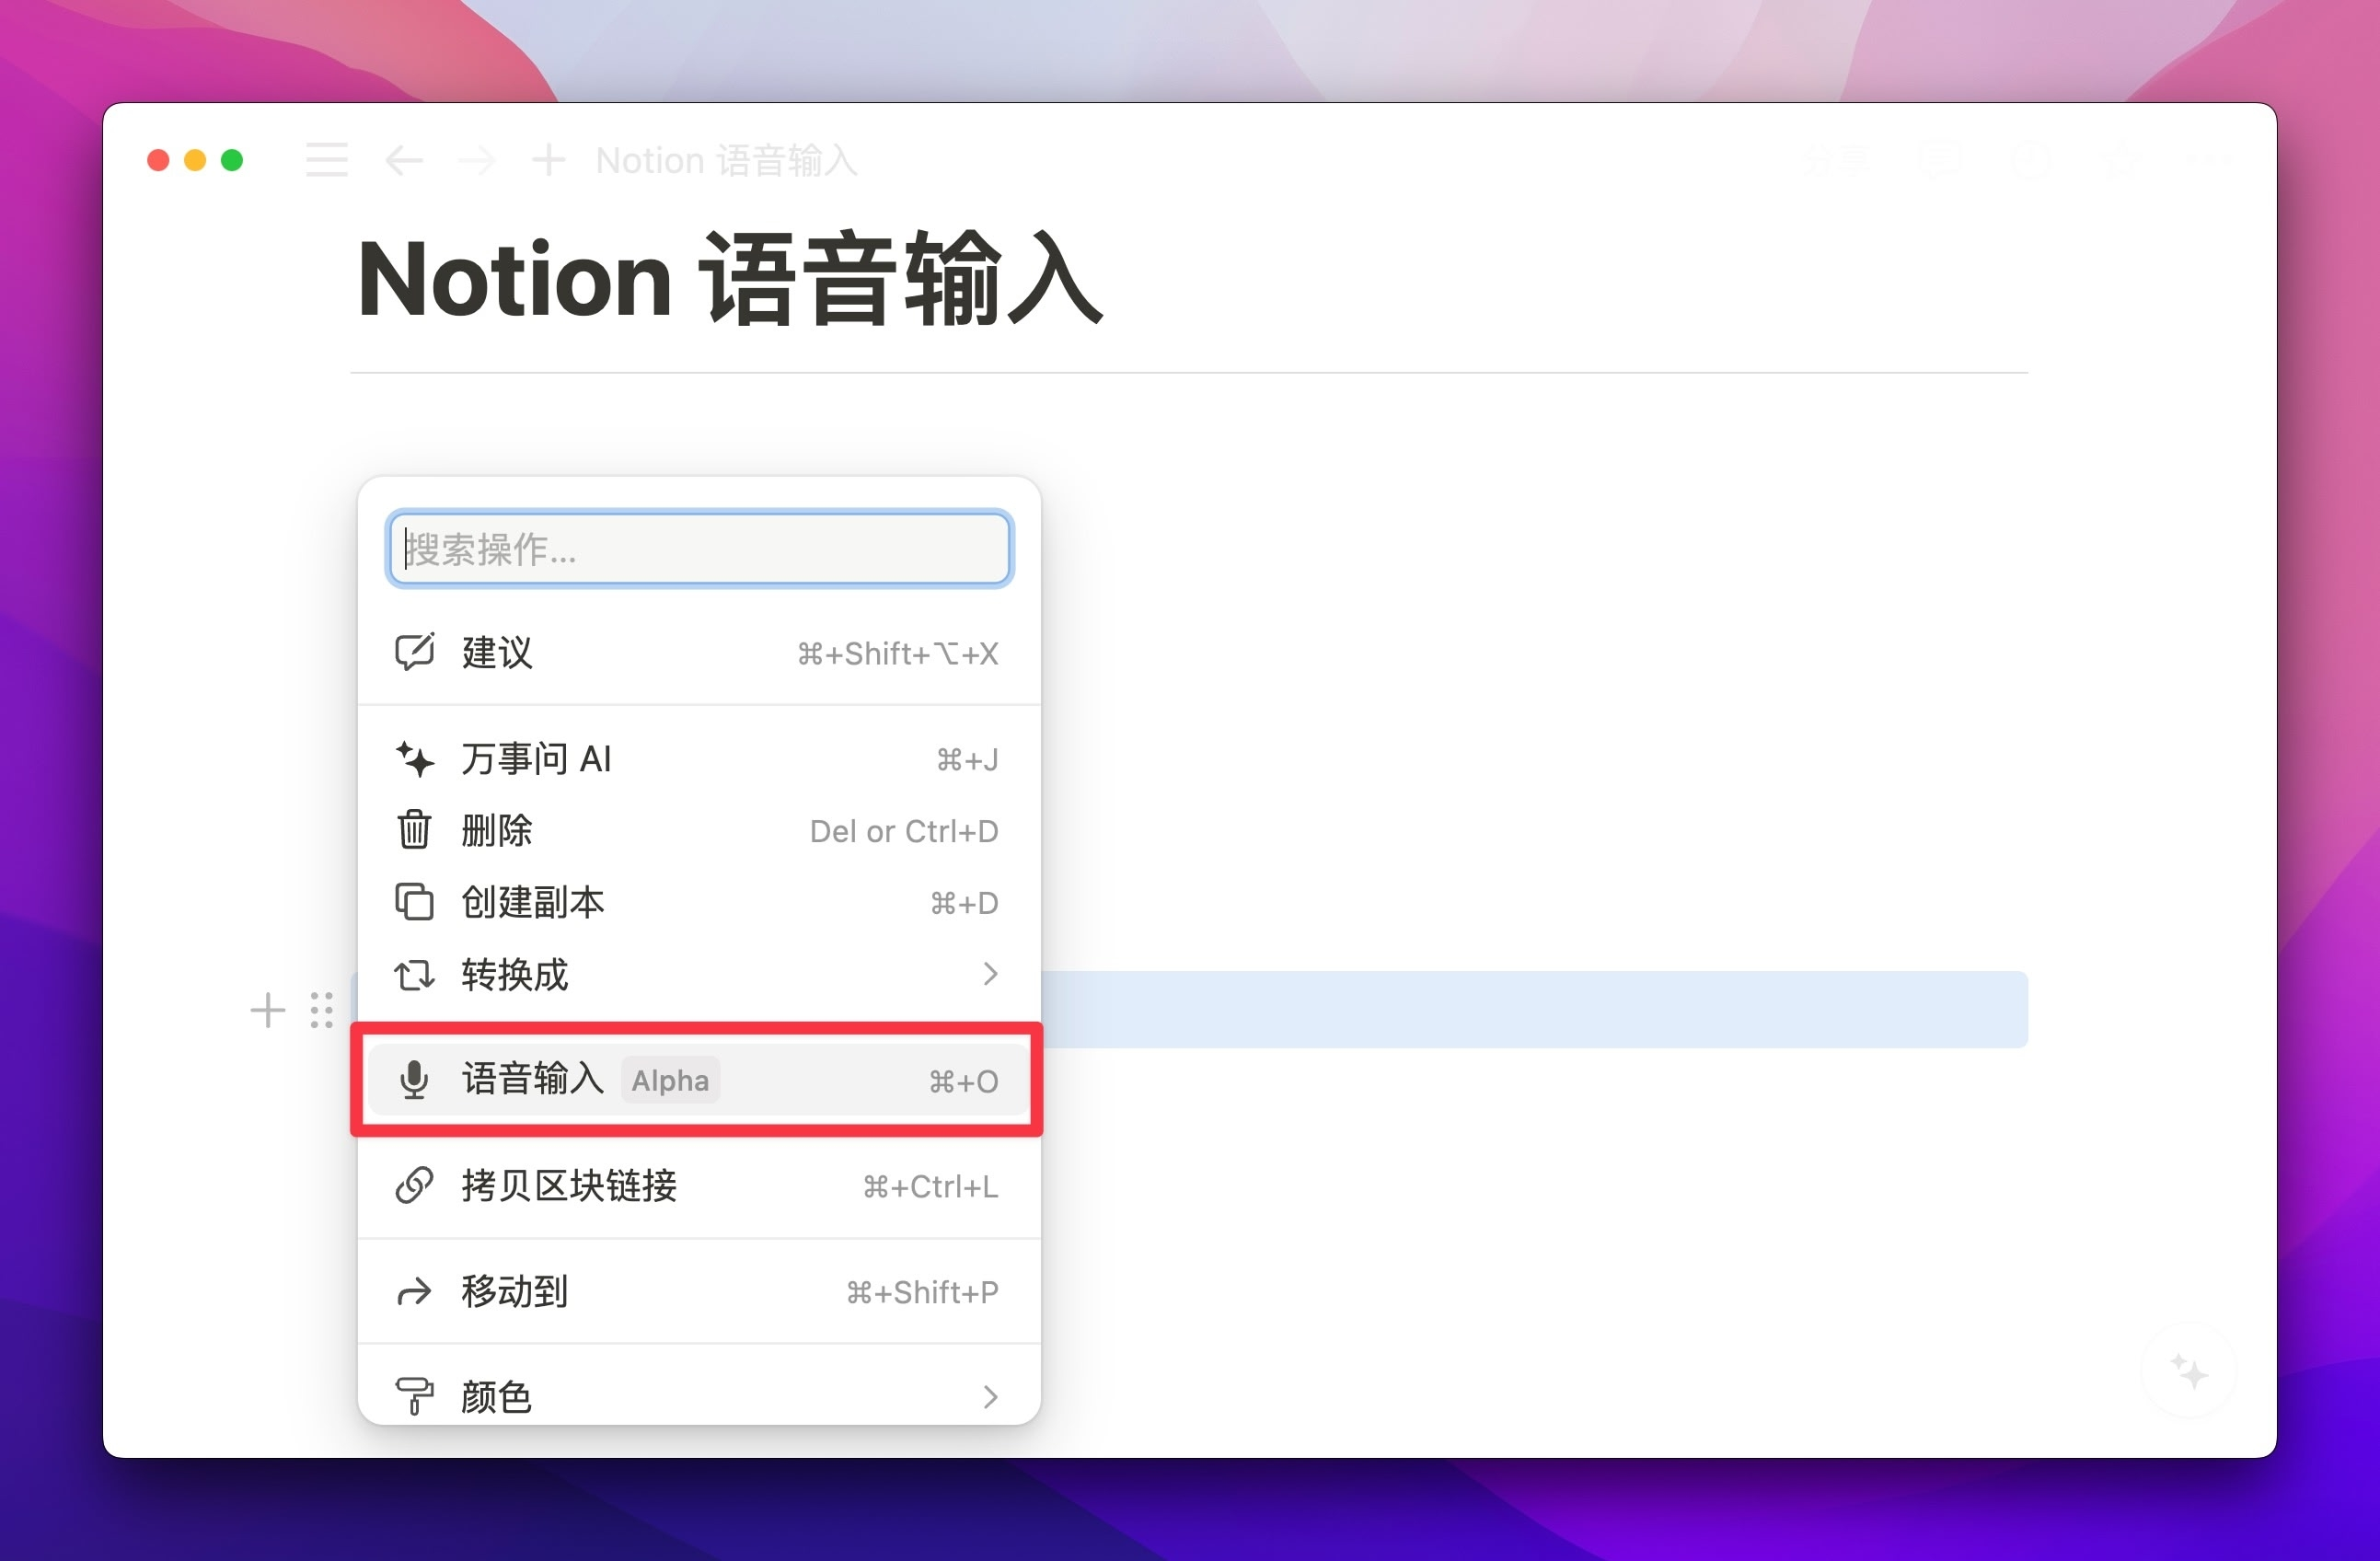
Task: Click the 创建副本 duplicate icon
Action: tap(414, 903)
